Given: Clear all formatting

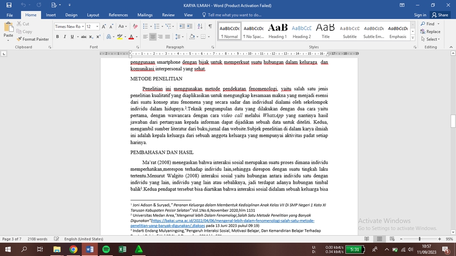Looking at the screenshot, I should (135, 27).
